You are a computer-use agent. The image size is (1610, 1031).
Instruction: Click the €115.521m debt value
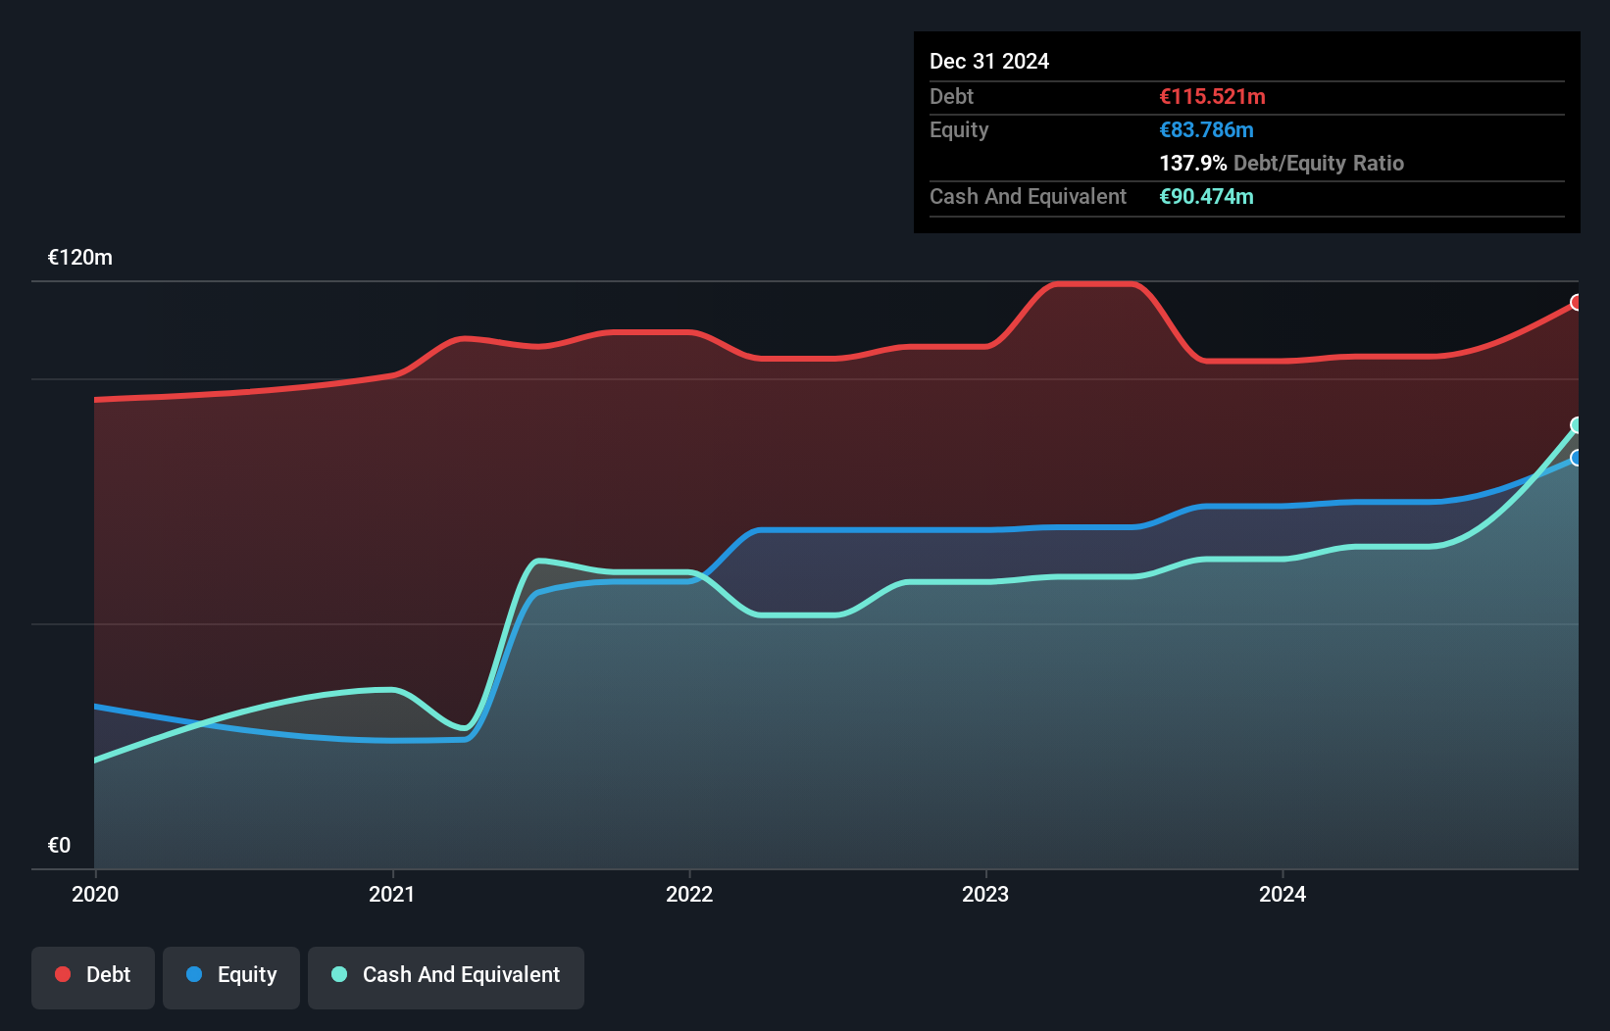point(1213,96)
